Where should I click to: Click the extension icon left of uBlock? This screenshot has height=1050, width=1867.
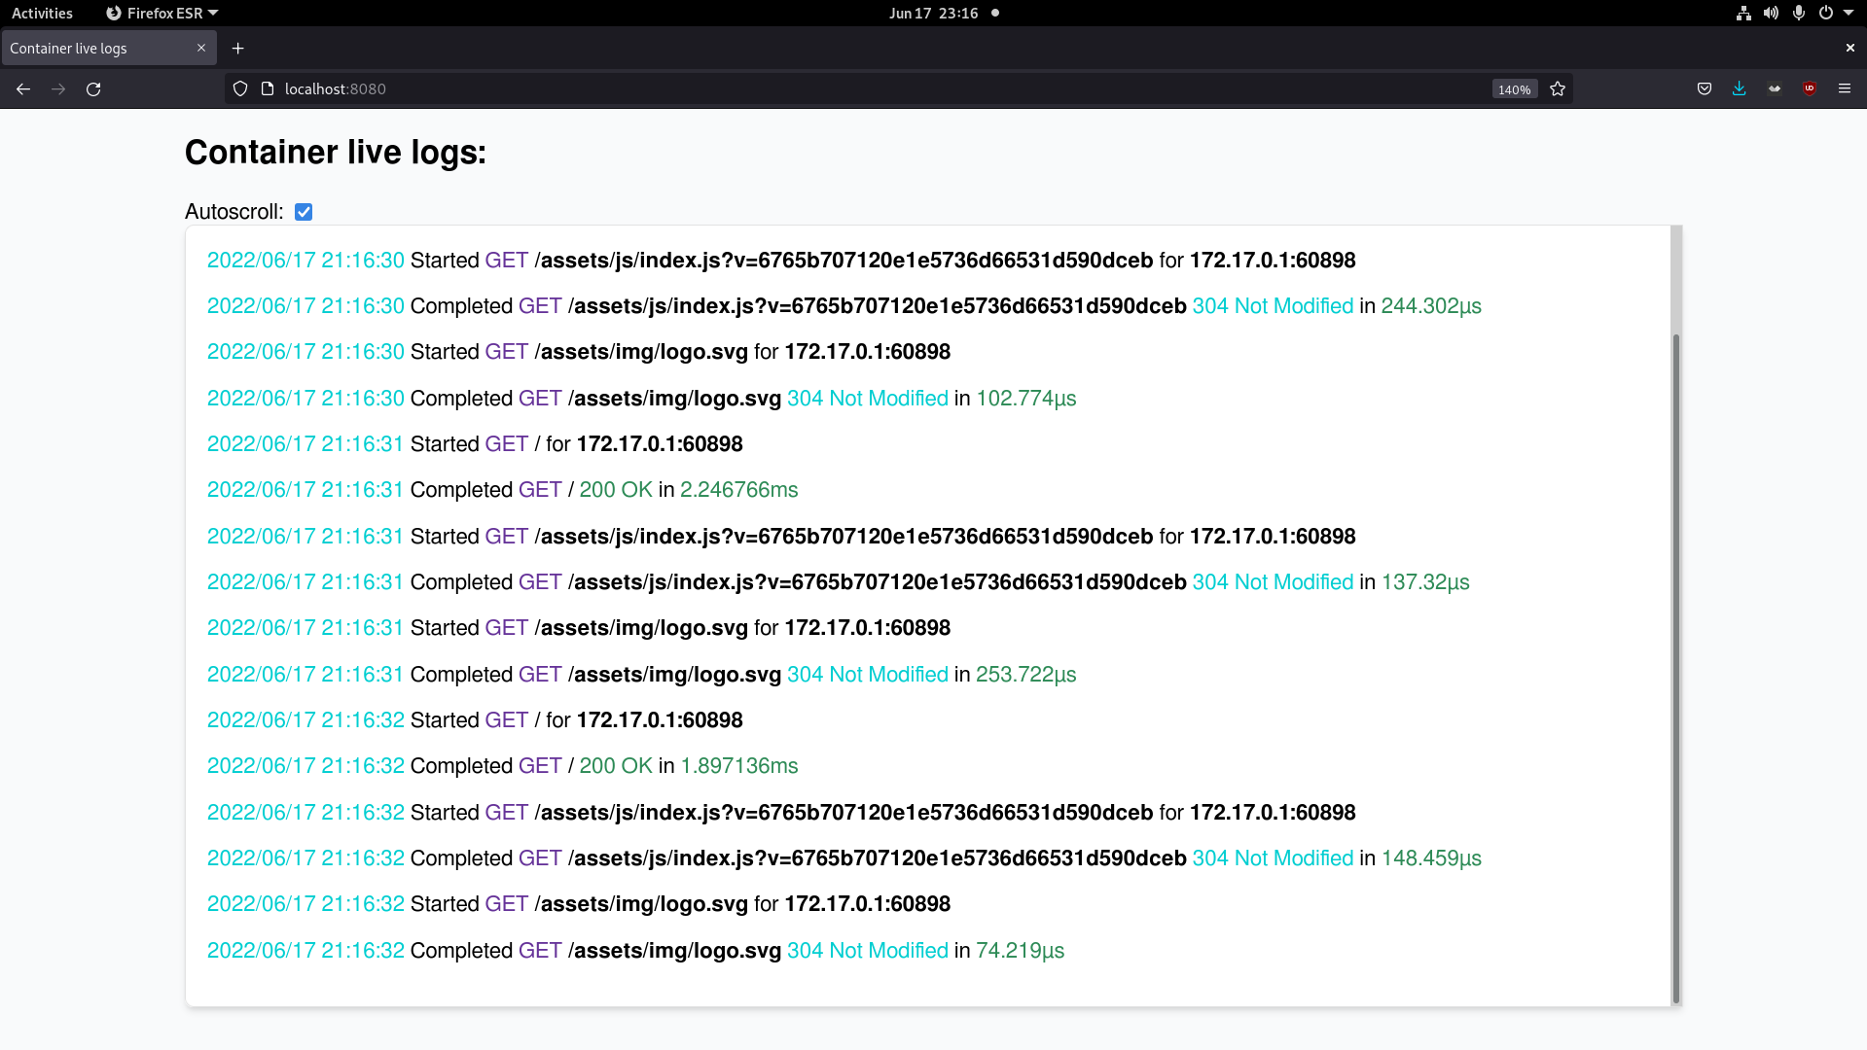point(1775,88)
